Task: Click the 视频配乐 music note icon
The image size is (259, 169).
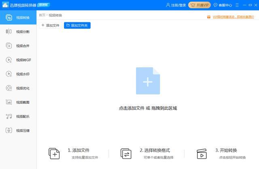Action: pos(9,116)
